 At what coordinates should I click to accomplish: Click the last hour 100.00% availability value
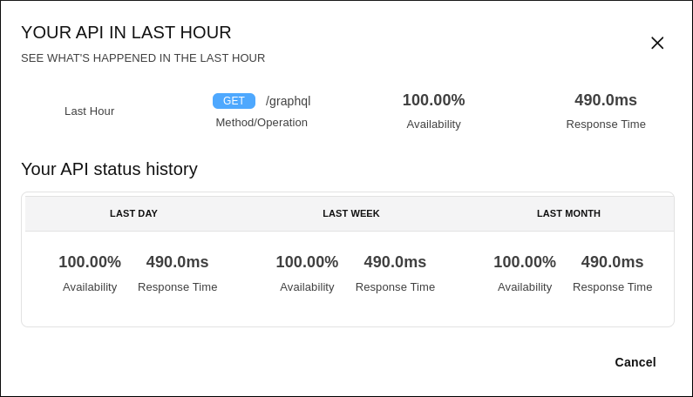click(x=433, y=100)
